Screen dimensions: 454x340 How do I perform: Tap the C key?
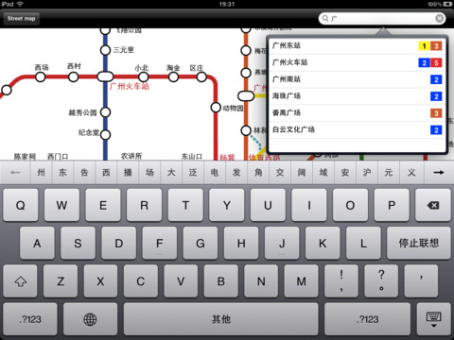point(141,281)
